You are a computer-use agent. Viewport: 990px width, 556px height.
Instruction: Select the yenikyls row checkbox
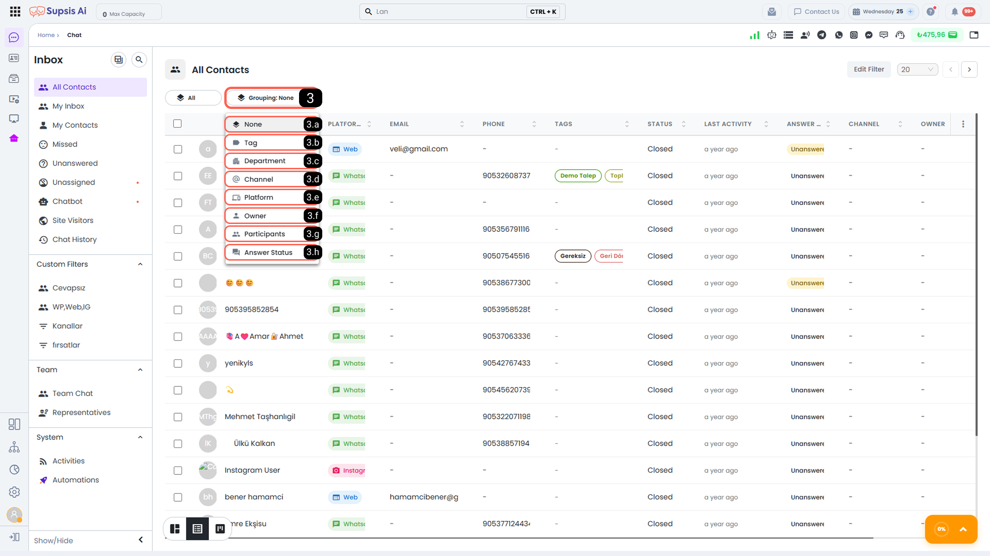(178, 364)
